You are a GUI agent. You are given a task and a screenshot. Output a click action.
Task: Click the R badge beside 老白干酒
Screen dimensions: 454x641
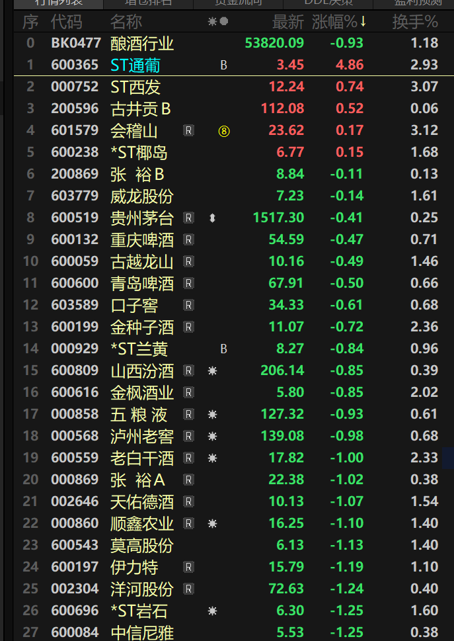coord(188,458)
